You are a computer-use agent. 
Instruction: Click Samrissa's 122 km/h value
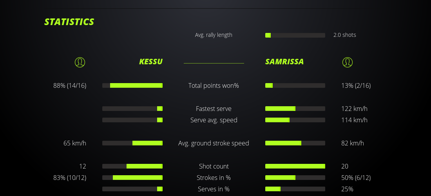(x=354, y=109)
